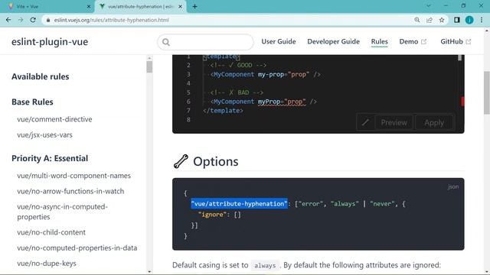
Task: Click the myProp="prop" underlined attribute
Action: [x=282, y=102]
